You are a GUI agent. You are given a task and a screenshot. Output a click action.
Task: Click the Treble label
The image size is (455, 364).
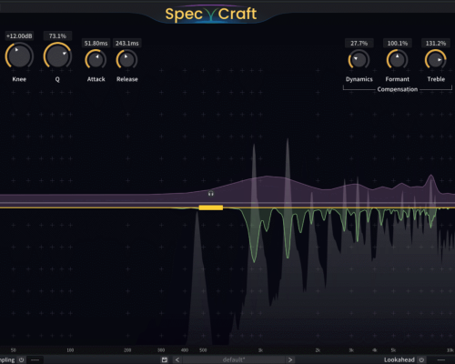pyautogui.click(x=436, y=79)
